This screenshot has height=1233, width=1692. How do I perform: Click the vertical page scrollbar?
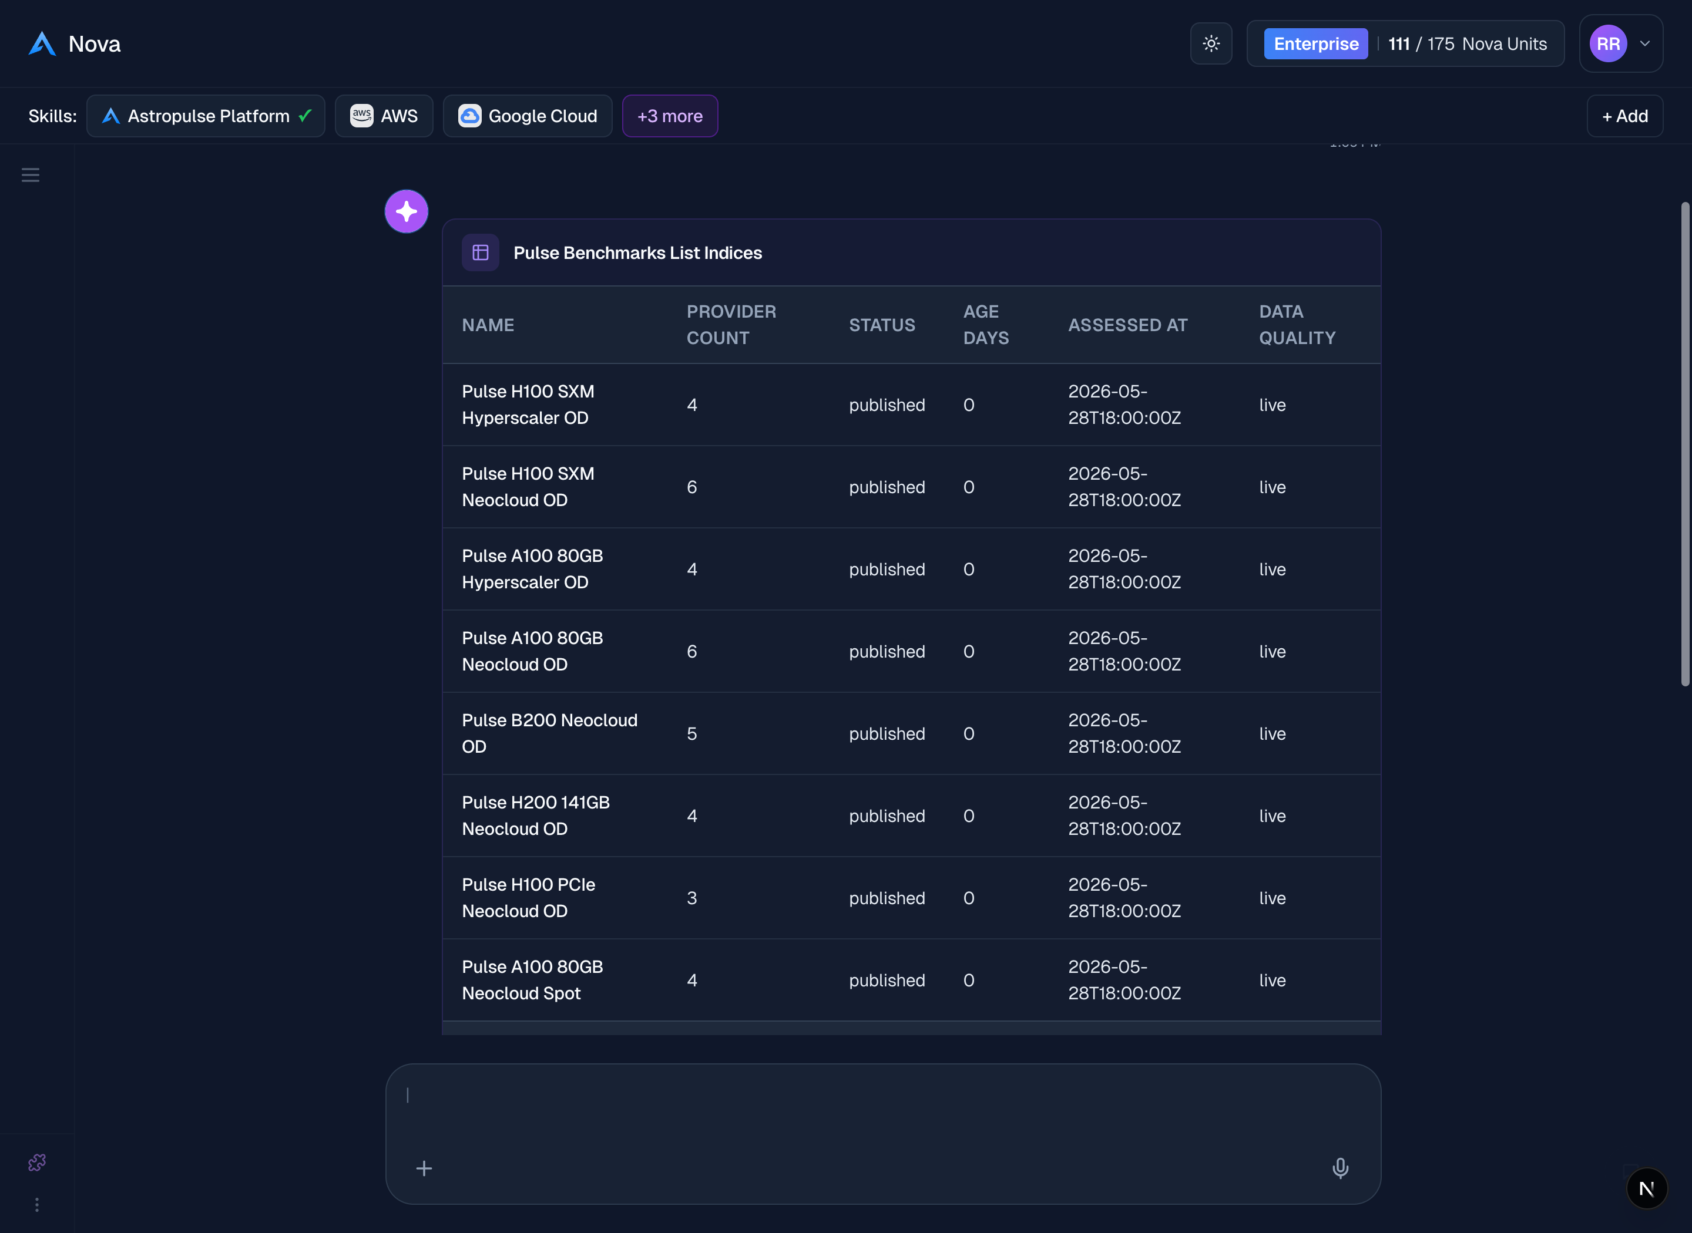pyautogui.click(x=1684, y=443)
